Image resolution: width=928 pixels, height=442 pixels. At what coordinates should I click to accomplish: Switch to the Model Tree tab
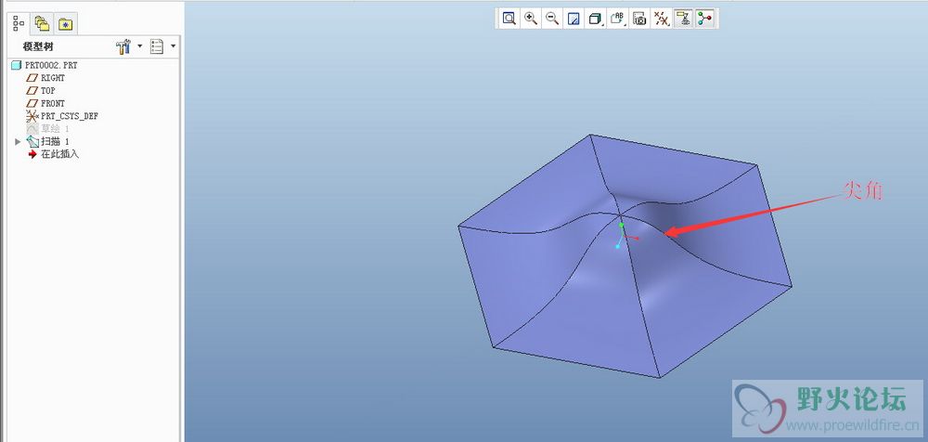point(19,23)
